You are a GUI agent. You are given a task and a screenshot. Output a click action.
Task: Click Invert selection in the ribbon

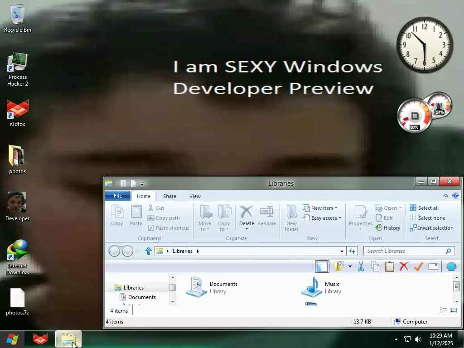[431, 228]
